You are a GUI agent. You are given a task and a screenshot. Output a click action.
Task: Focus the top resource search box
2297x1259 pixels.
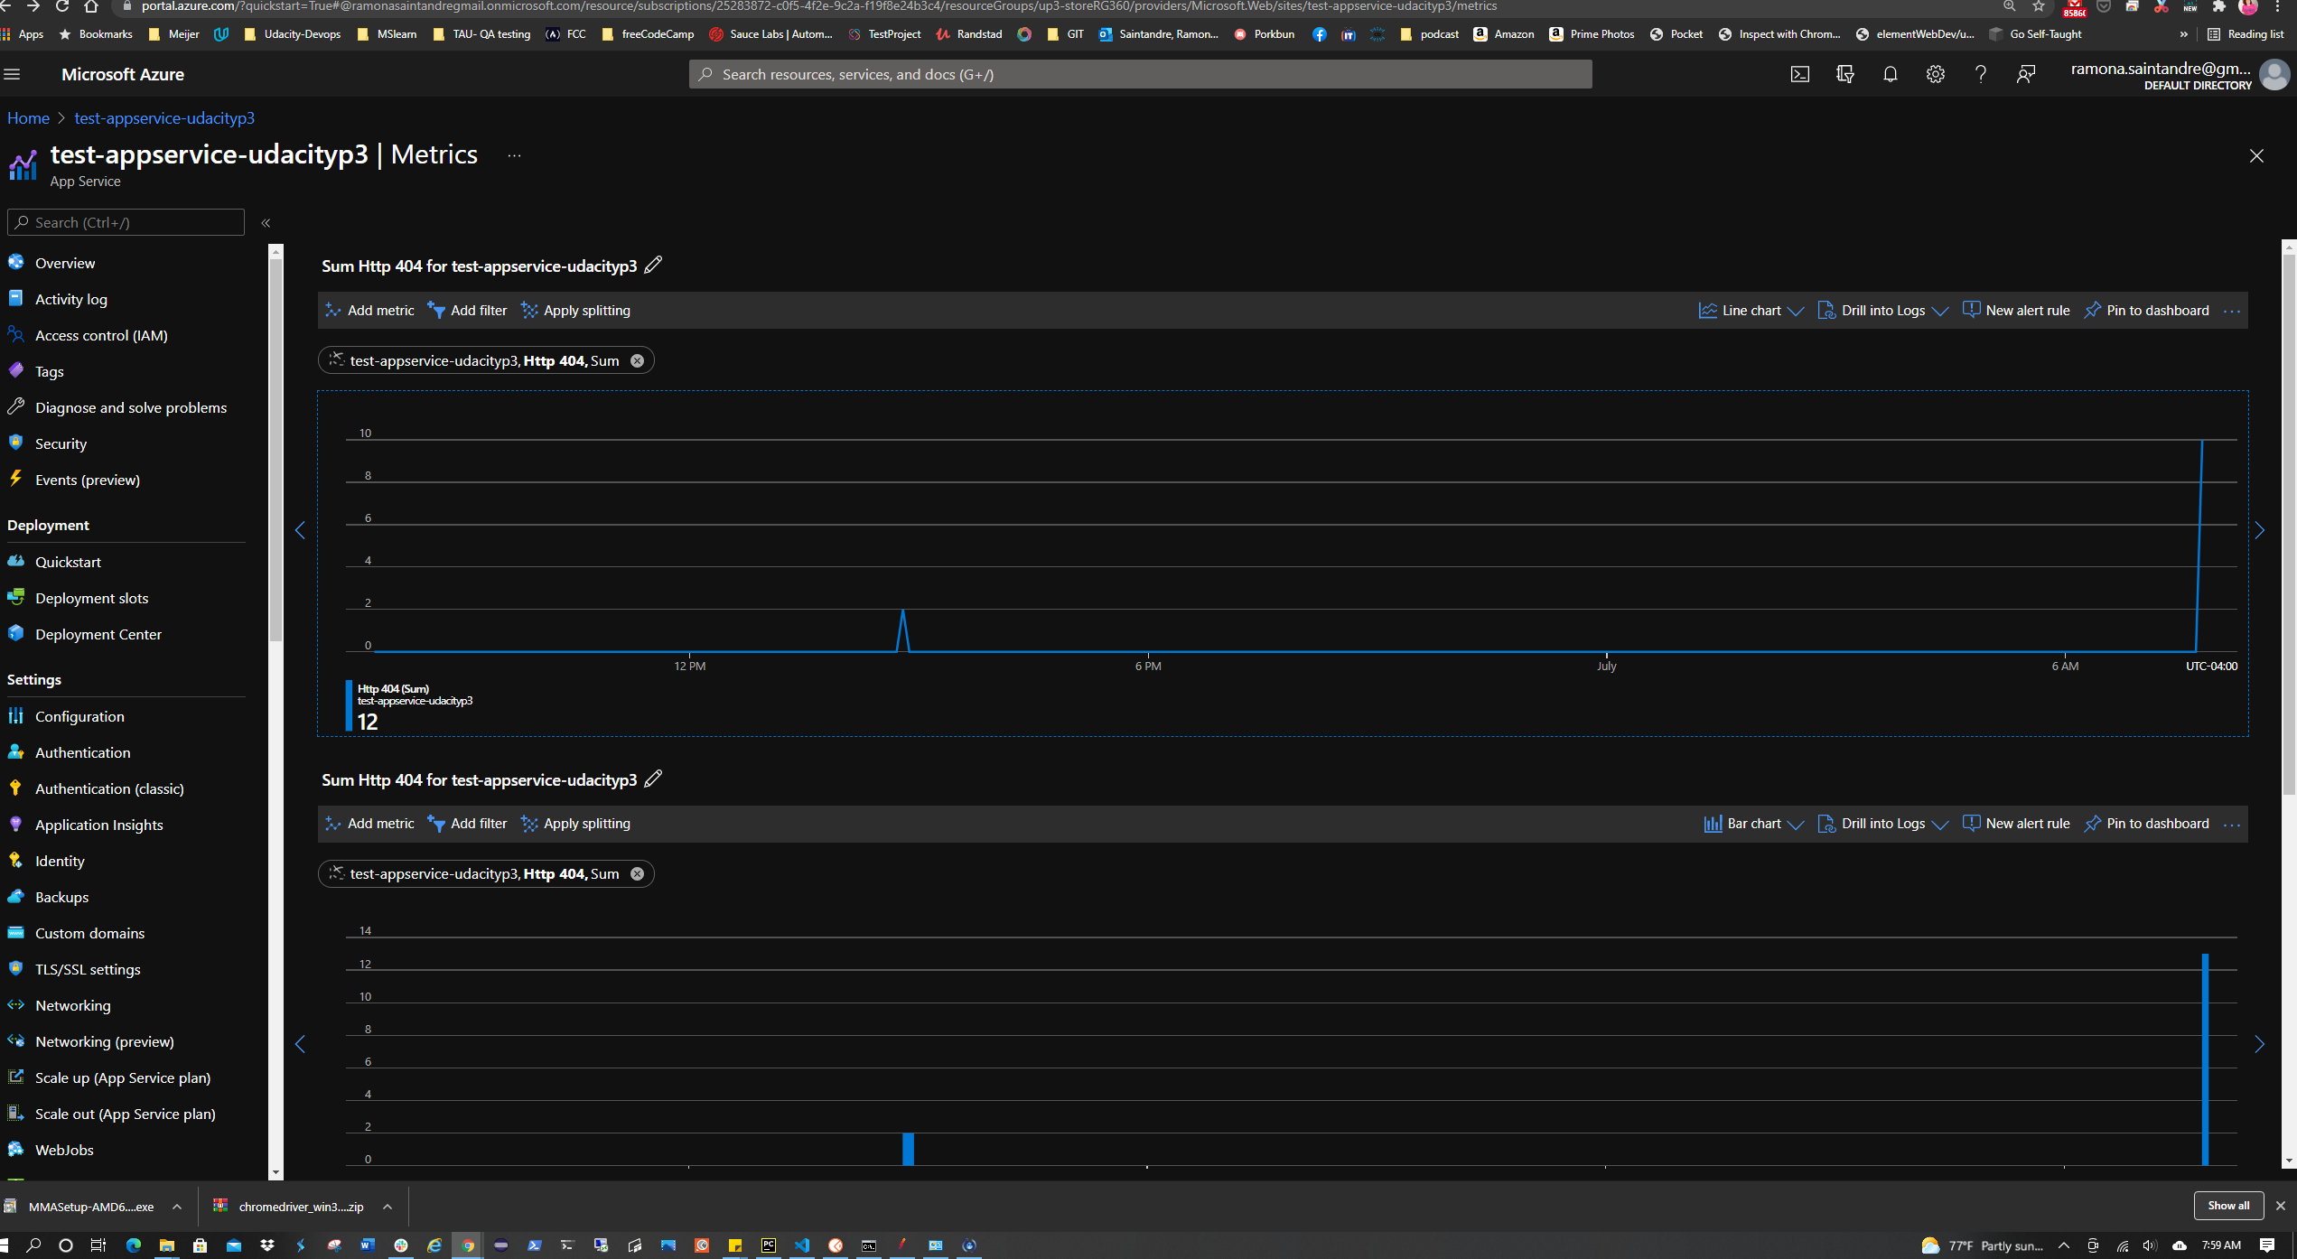(1140, 75)
